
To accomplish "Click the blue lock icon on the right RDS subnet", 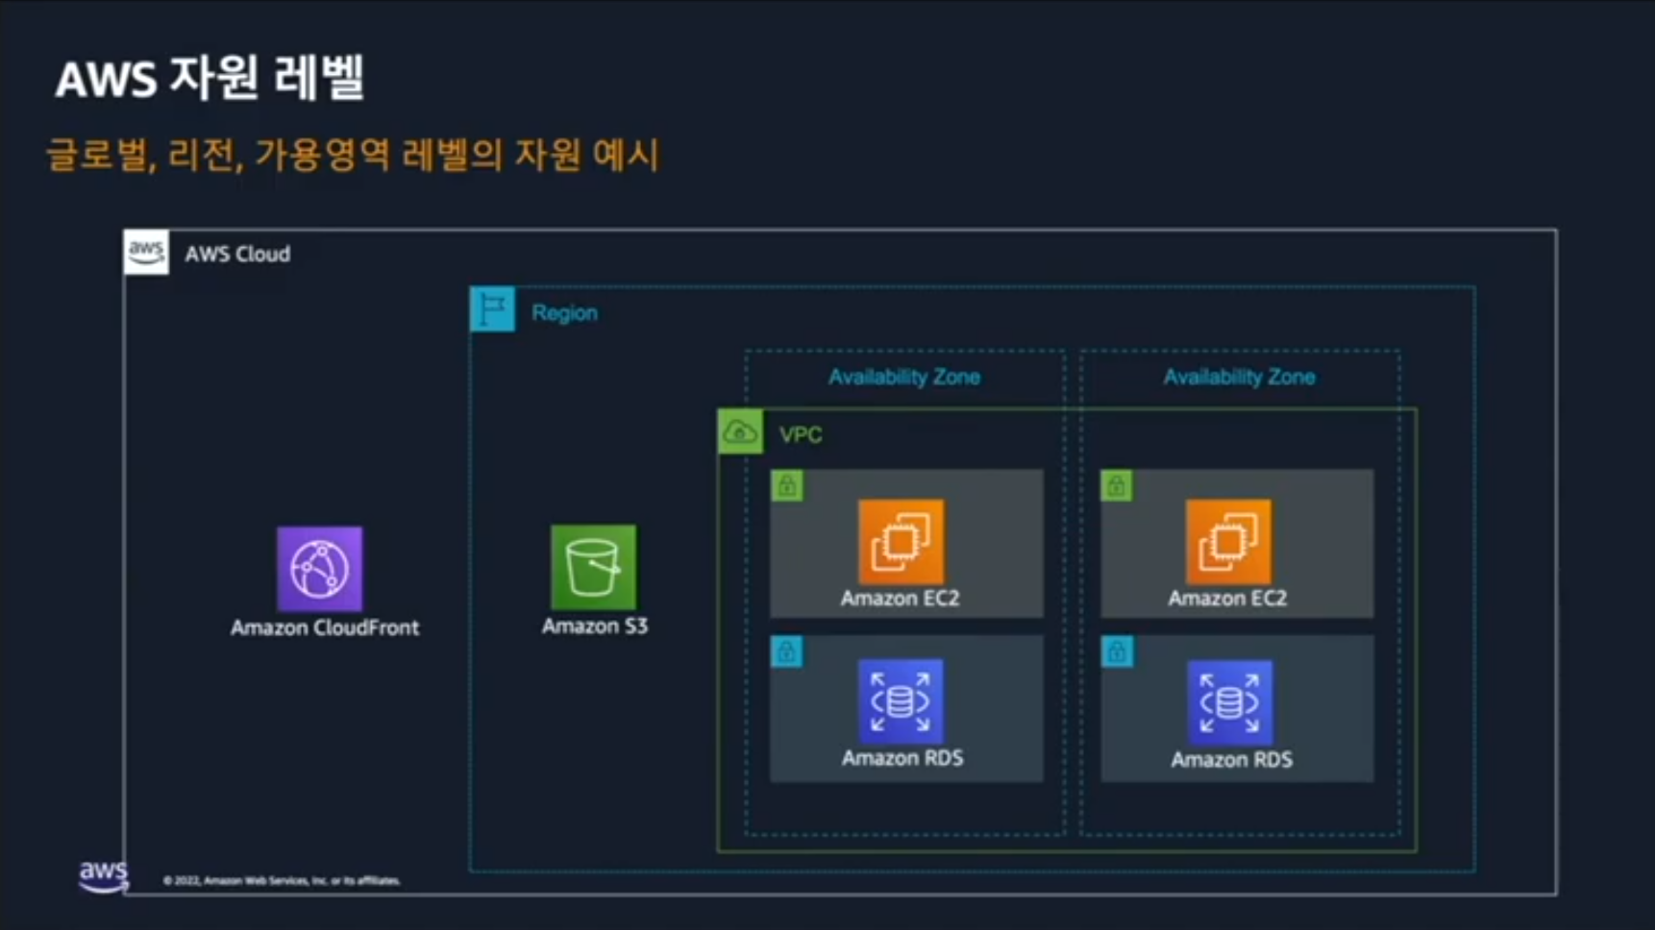I will pos(1117,651).
